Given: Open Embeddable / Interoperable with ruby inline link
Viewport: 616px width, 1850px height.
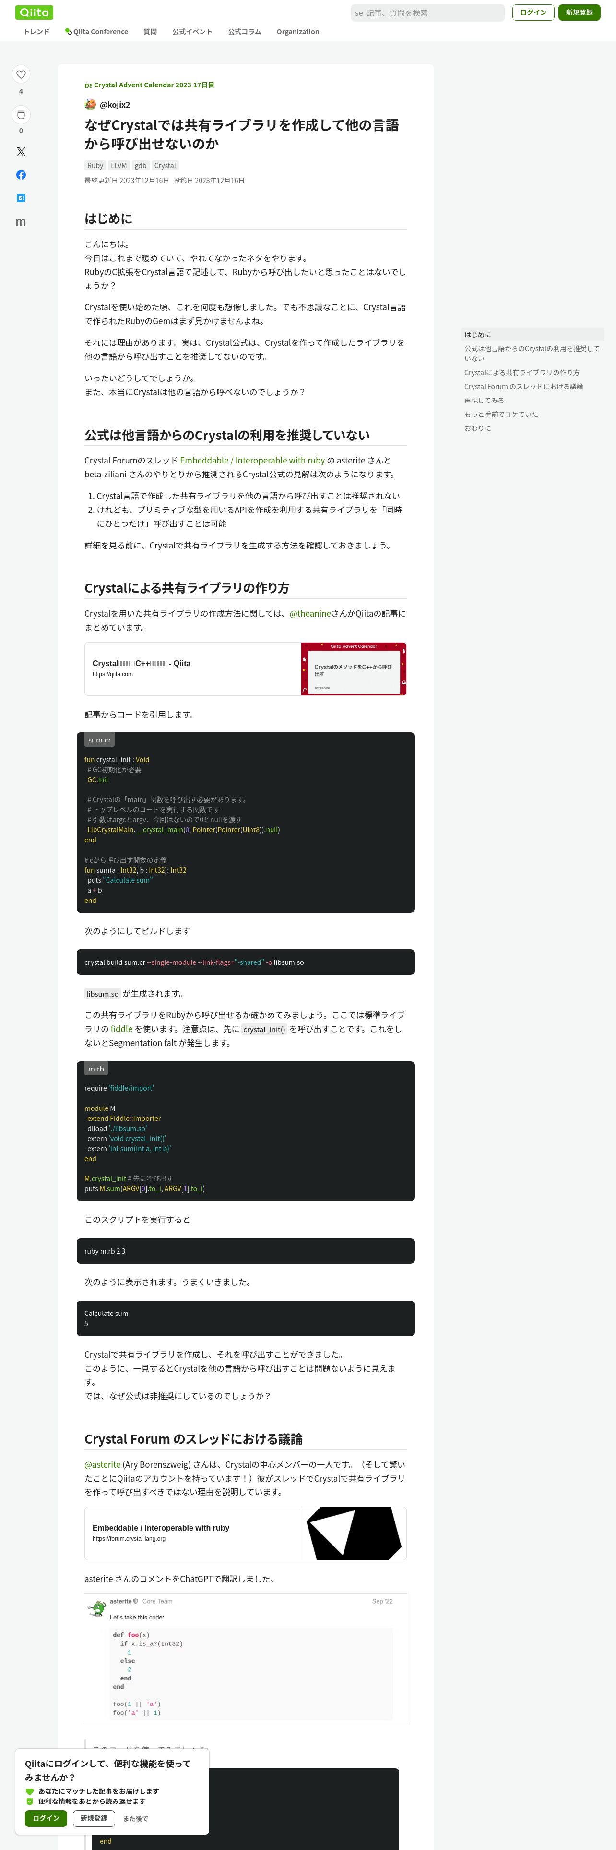Looking at the screenshot, I should 252,461.
